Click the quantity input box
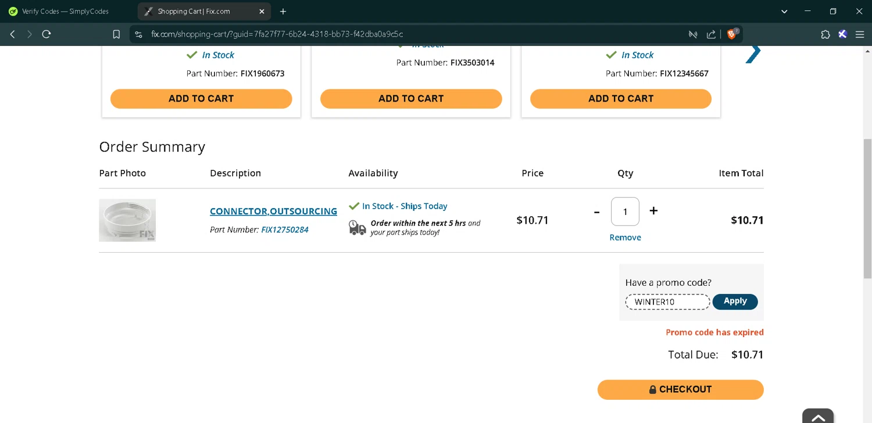 [x=625, y=212]
